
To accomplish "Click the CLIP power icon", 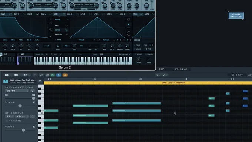I will click(1, 55).
